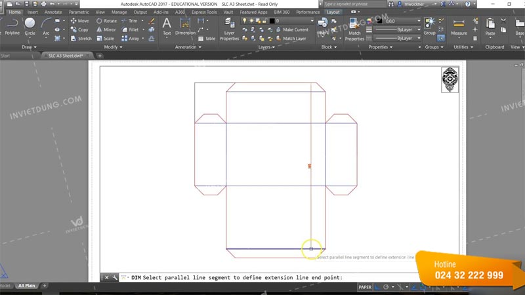Open the lineweight ByLayer dropdown
Image resolution: width=525 pixels, height=295 pixels.
397,29
